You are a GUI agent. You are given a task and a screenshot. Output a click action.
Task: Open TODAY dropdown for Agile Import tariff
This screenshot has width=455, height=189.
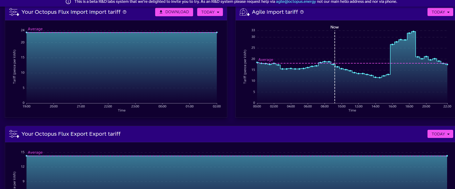440,12
